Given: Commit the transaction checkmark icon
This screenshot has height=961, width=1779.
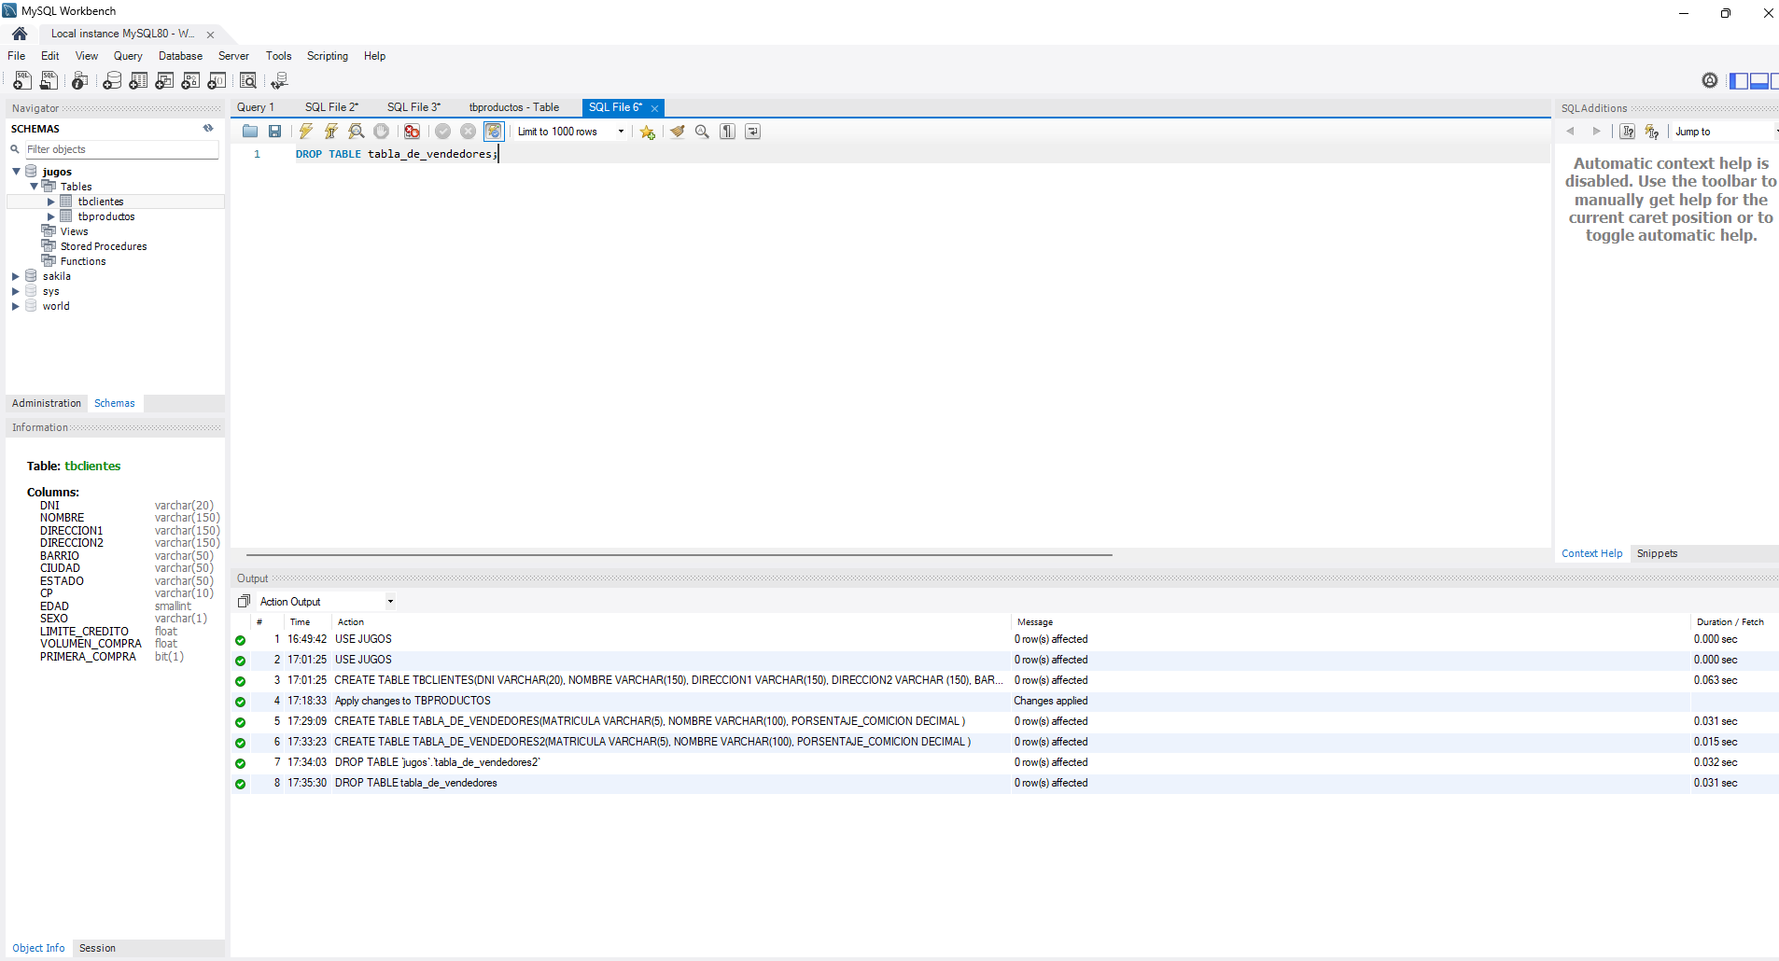Looking at the screenshot, I should pos(443,132).
